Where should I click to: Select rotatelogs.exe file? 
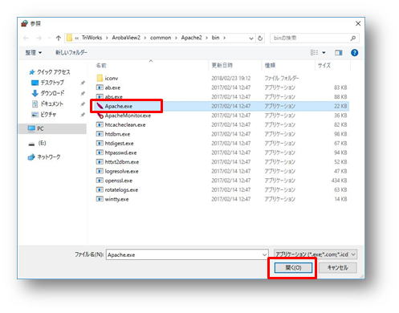[x=121, y=190]
